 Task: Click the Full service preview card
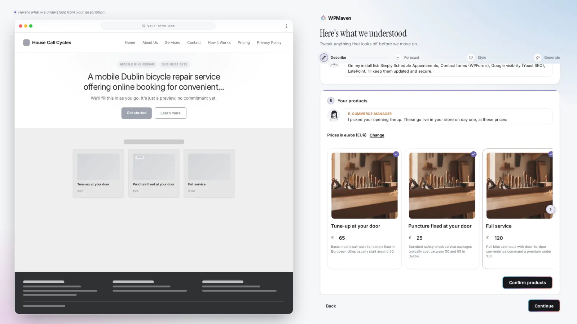[x=209, y=173]
